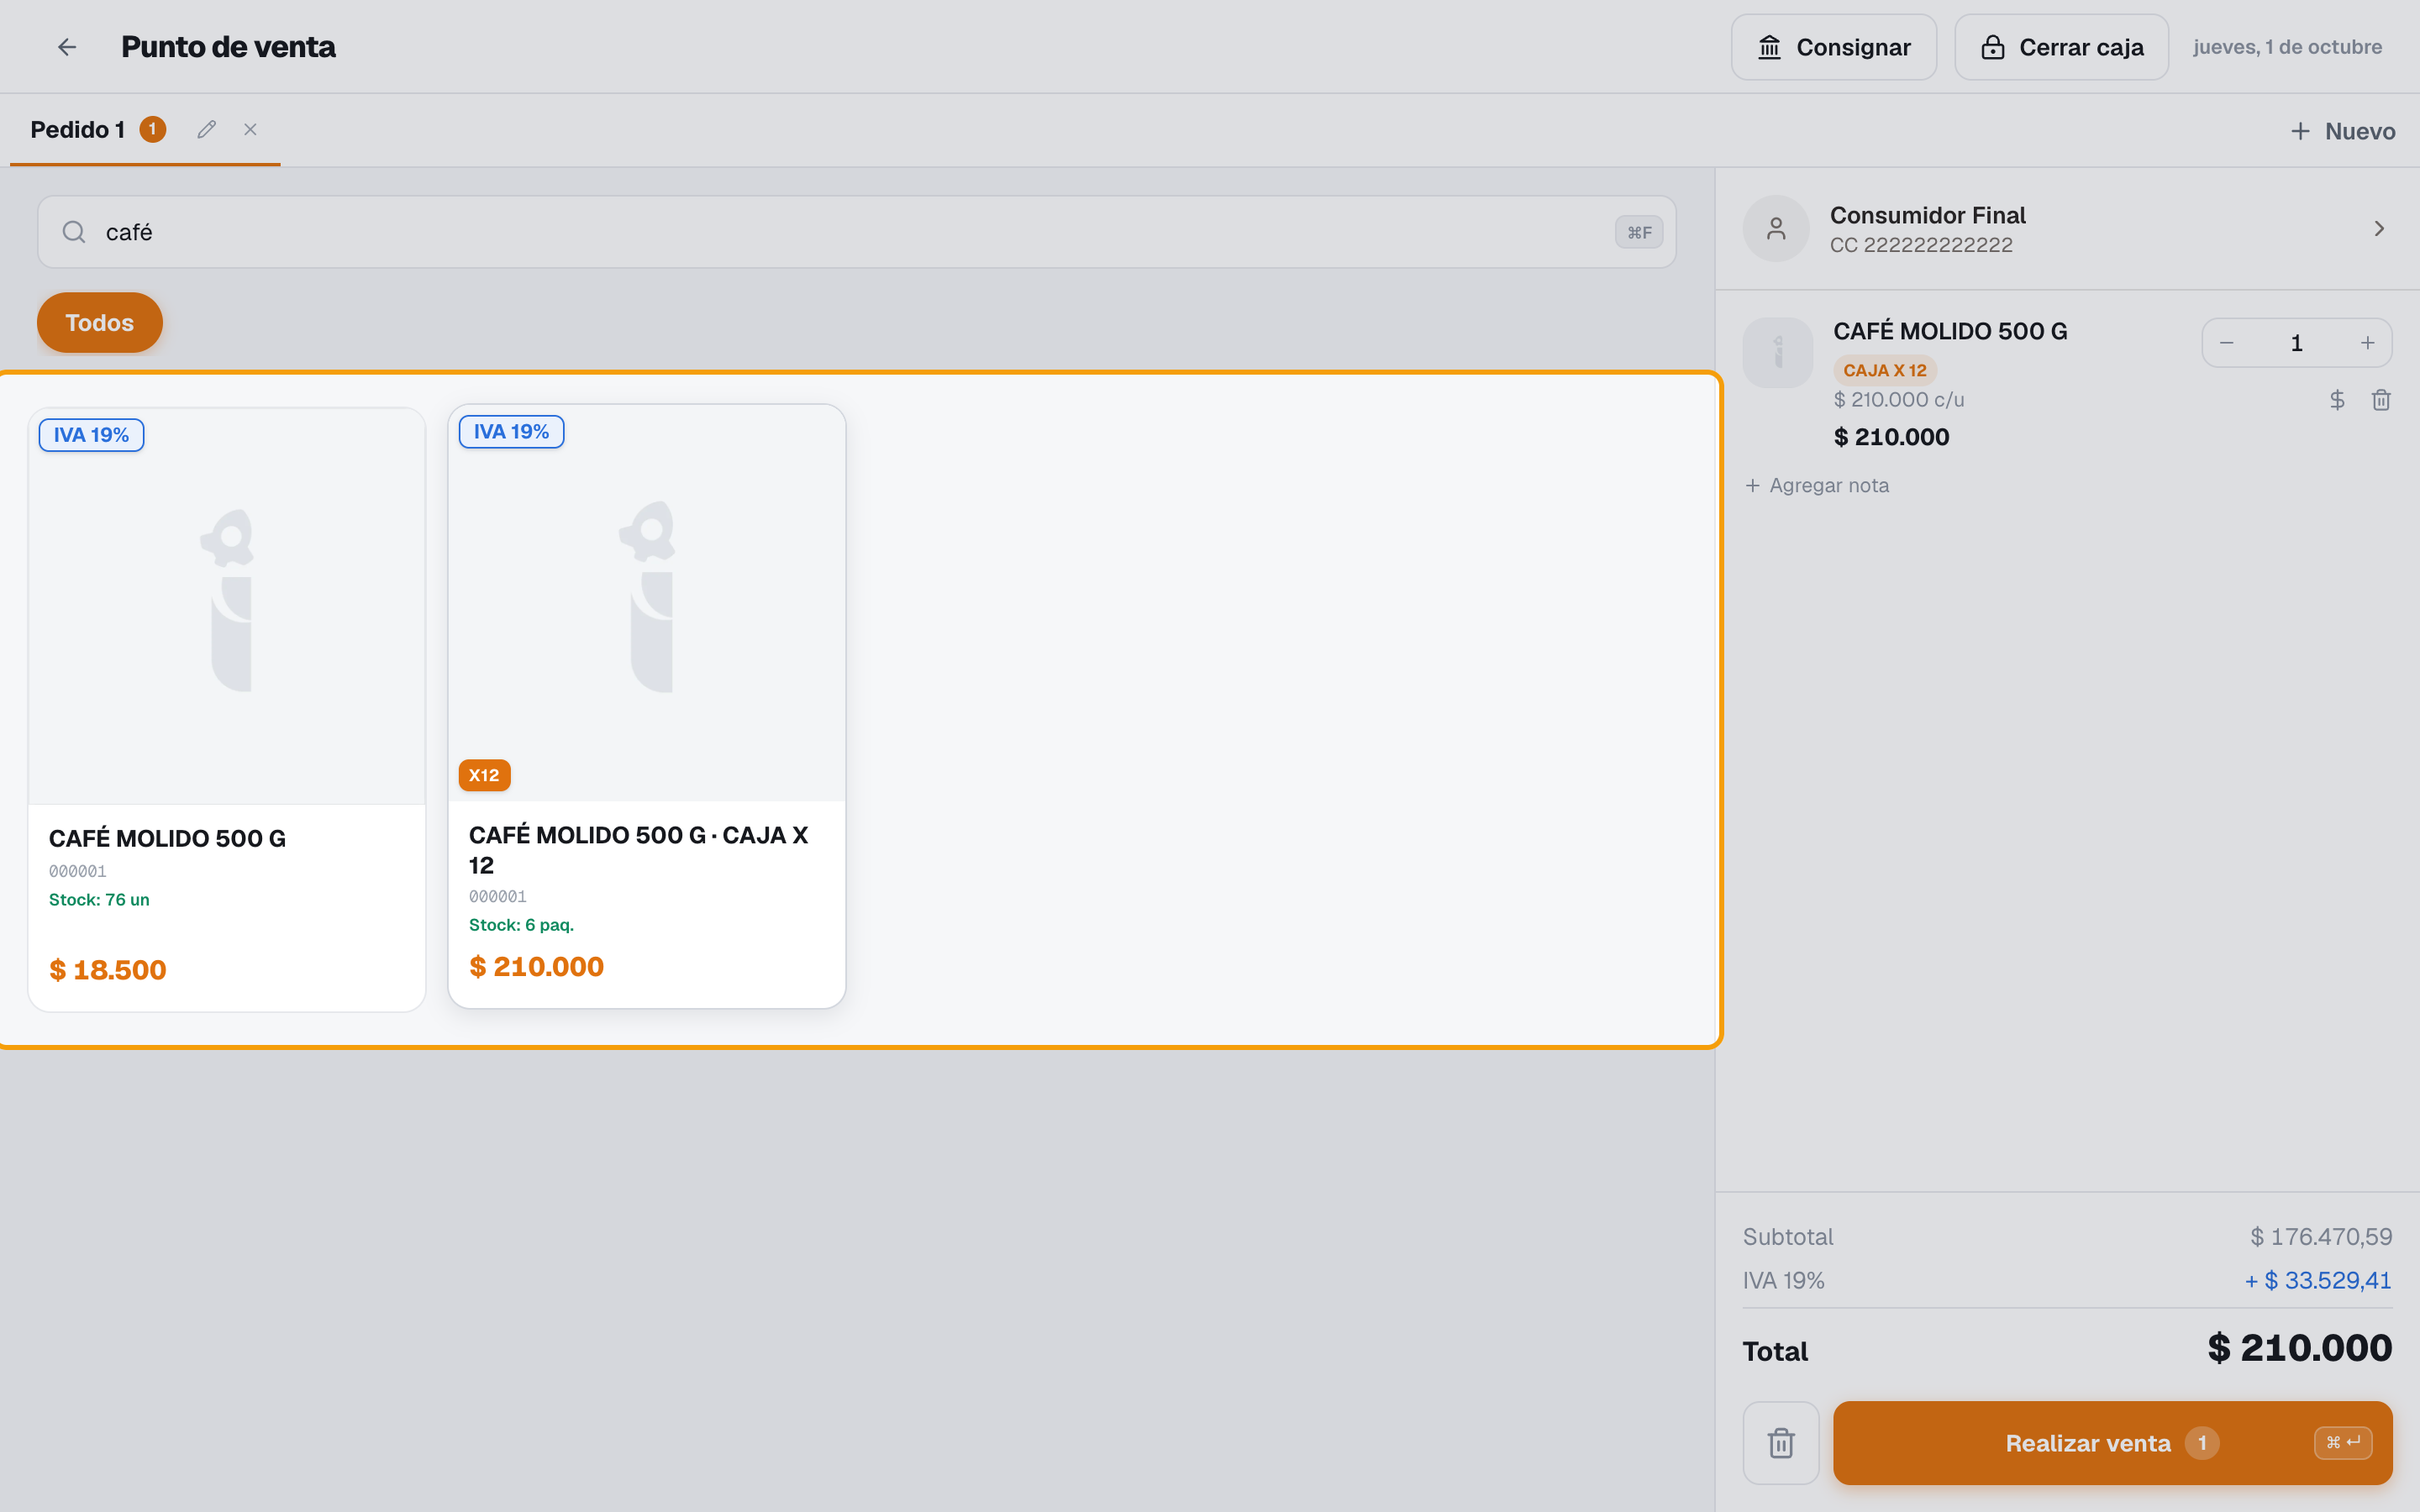Screen dimensions: 2420x1512
Task: Add the Café Molido 500 G unit product
Action: click(x=227, y=710)
